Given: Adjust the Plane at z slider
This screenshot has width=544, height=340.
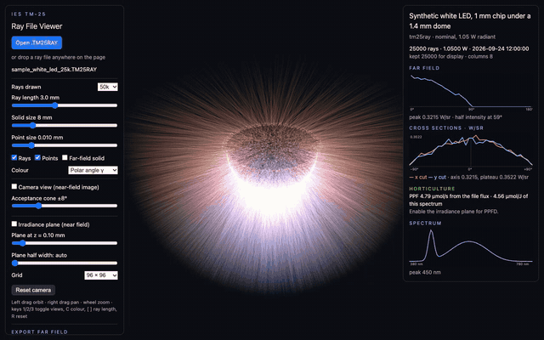Looking at the screenshot, I should tap(65, 243).
